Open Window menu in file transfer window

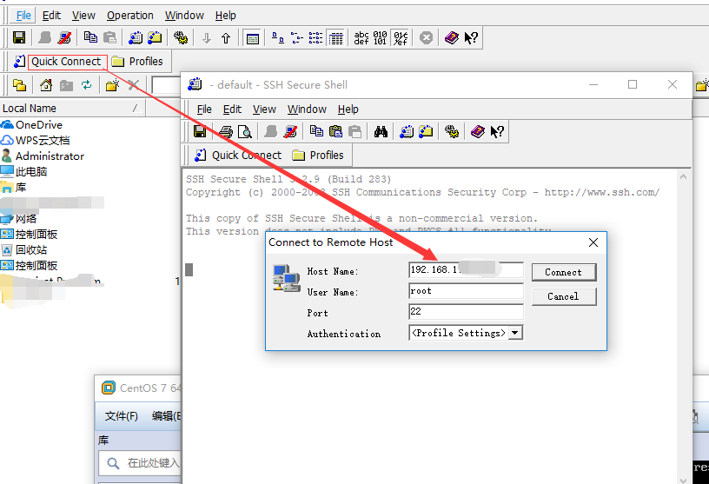point(184,16)
